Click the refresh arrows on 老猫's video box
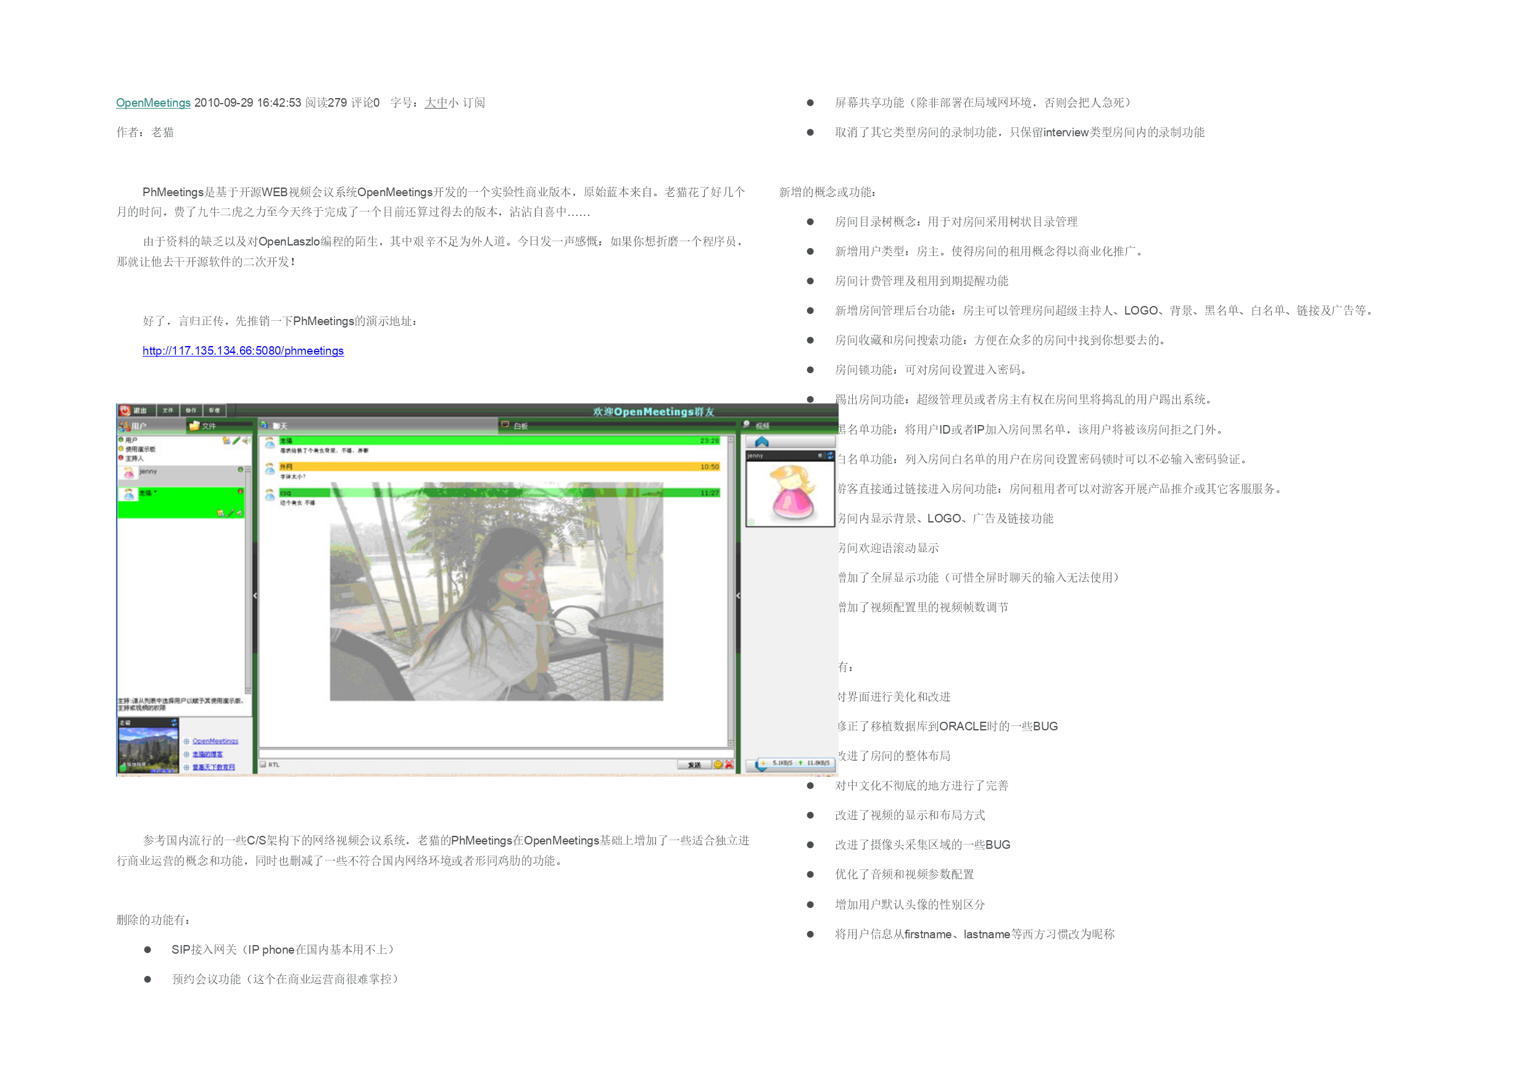The width and height of the screenshot is (1531, 1082). click(x=174, y=722)
